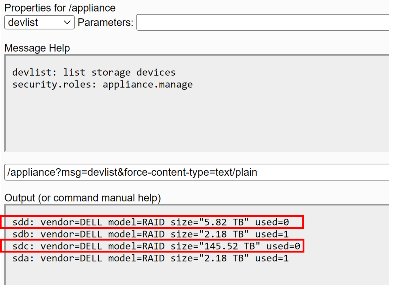This screenshot has width=414, height=287.
Task: Open the devlist message dropdown
Action: click(39, 22)
